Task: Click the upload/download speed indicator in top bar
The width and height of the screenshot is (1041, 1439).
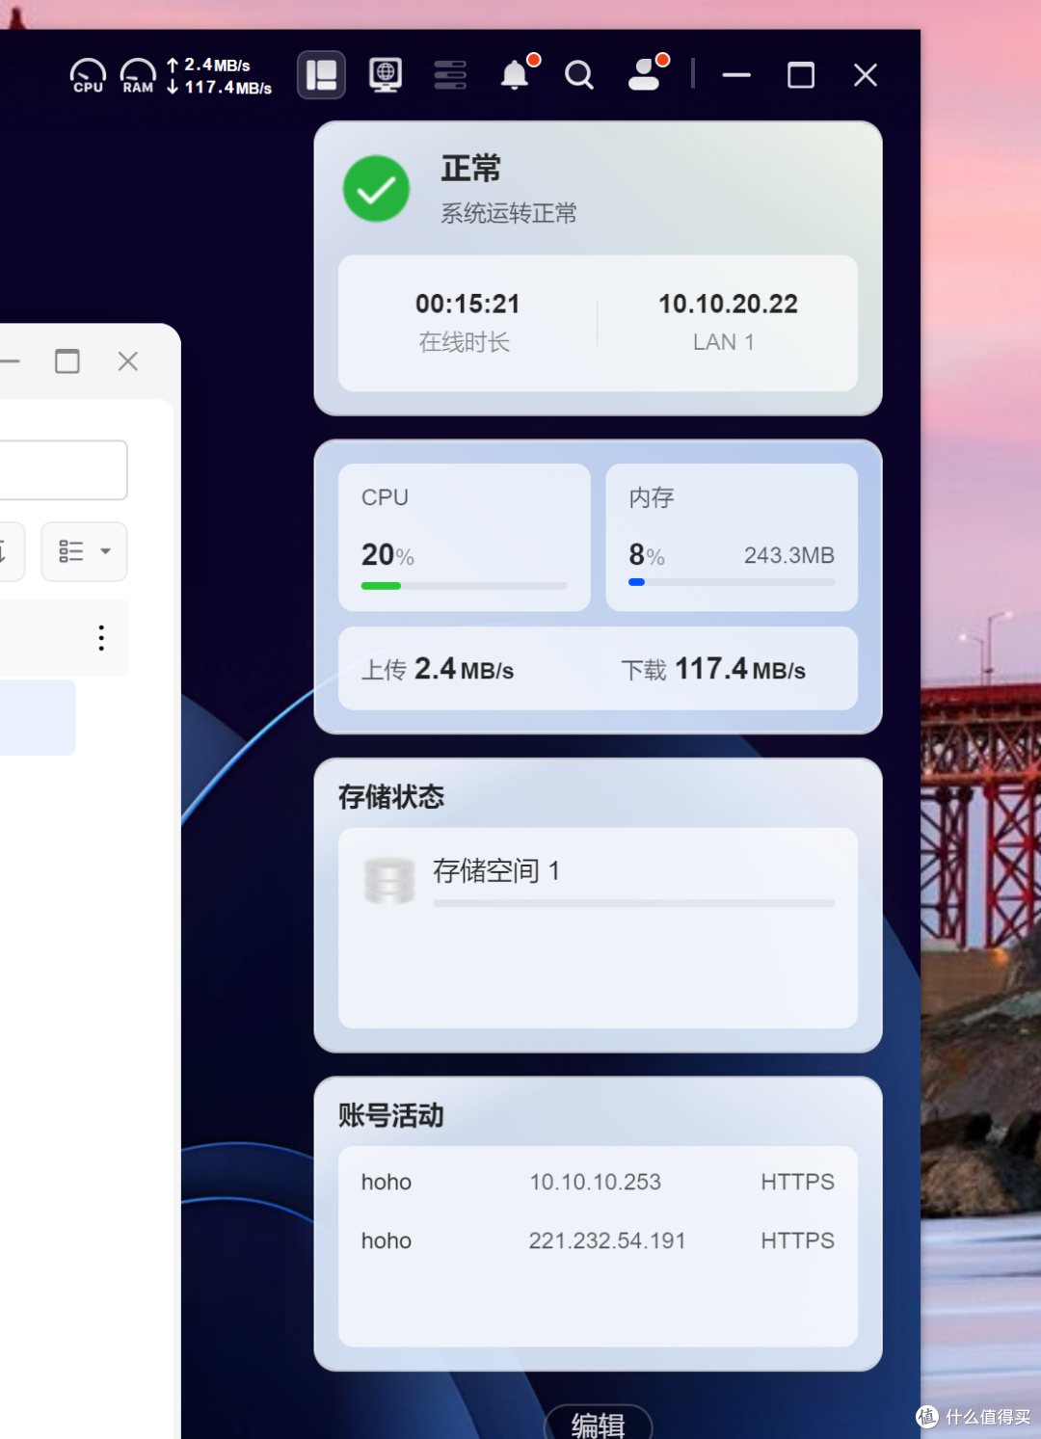Action: 219,76
